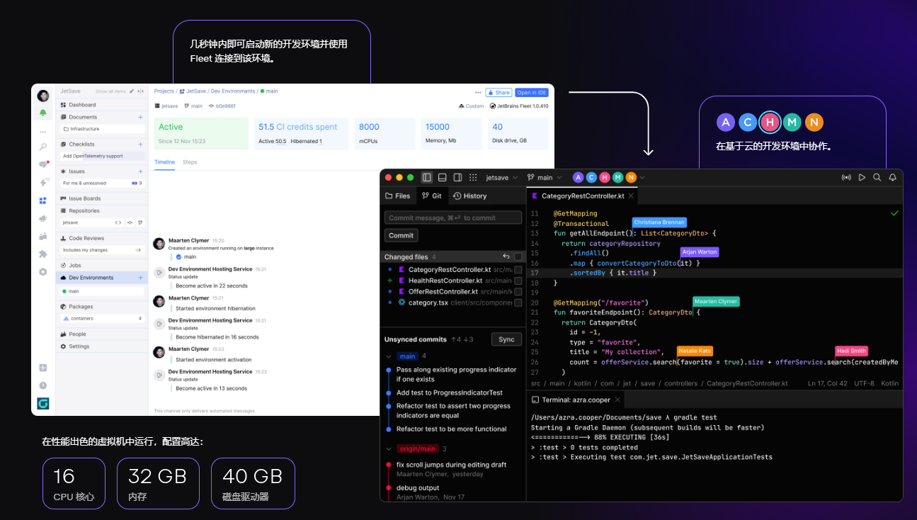Click the Open in IDE button

point(531,92)
